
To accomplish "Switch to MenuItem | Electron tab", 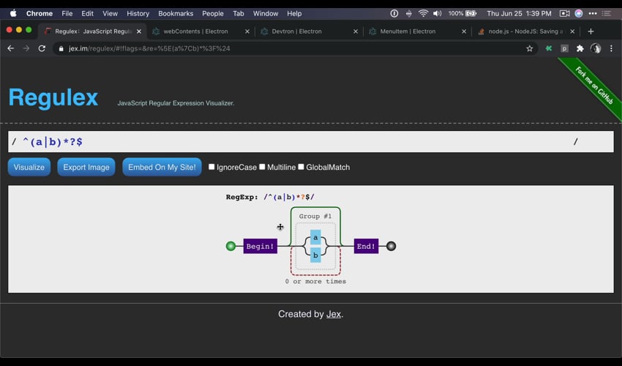I will [408, 31].
